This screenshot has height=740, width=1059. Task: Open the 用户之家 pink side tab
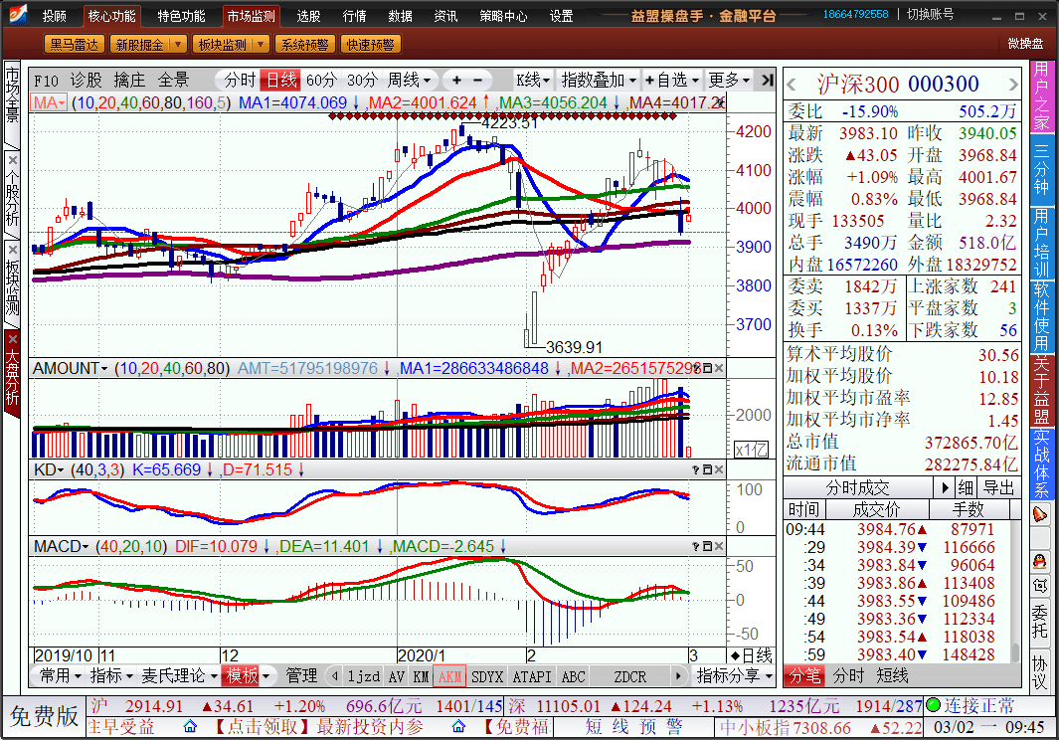(x=1041, y=96)
